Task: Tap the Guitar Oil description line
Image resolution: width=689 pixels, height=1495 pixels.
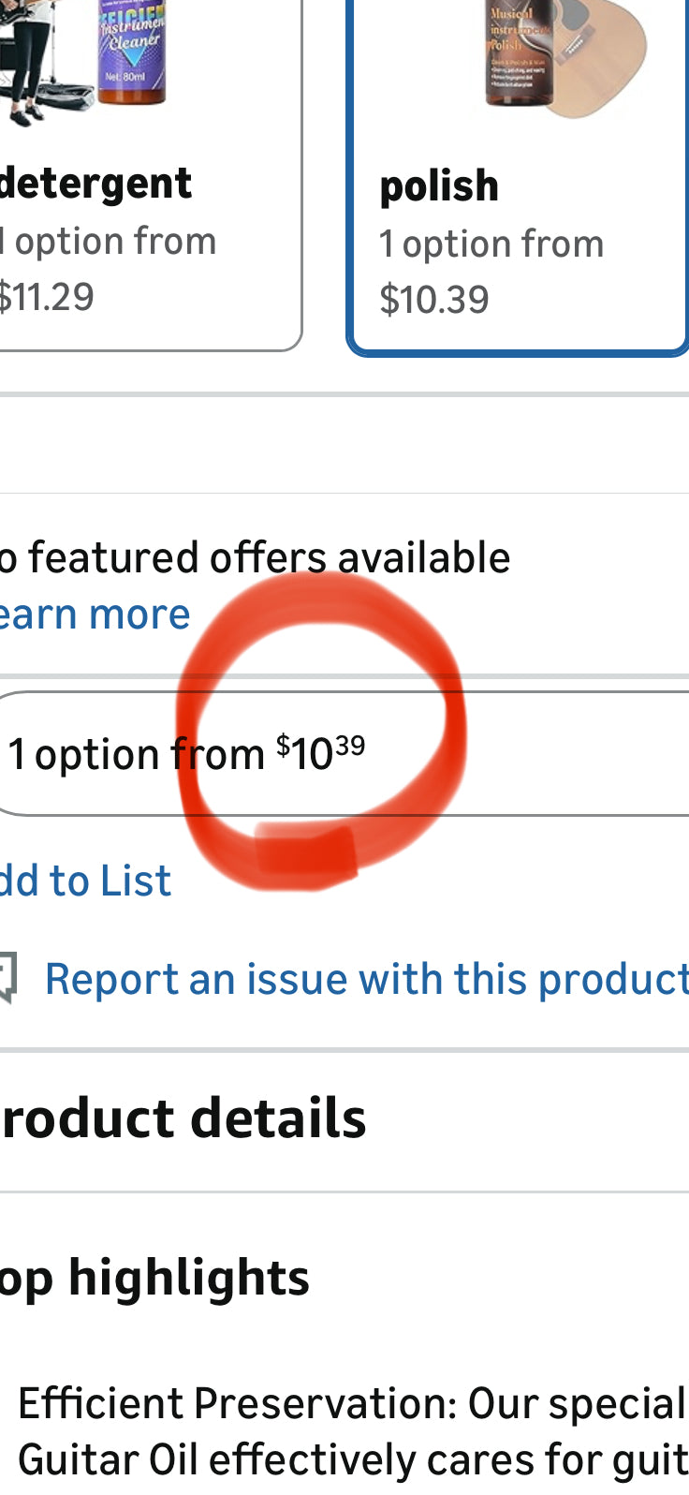Action: pos(352,1459)
